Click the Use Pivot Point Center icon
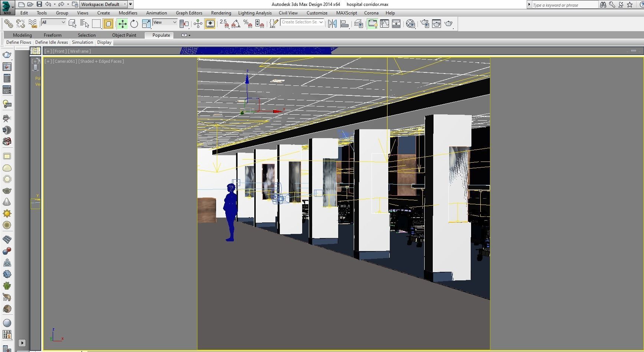This screenshot has height=352, width=644. 184,24
